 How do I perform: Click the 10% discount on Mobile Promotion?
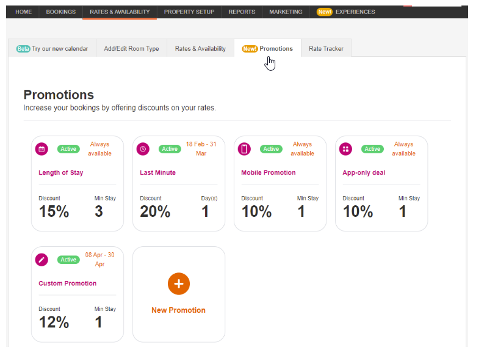256,211
